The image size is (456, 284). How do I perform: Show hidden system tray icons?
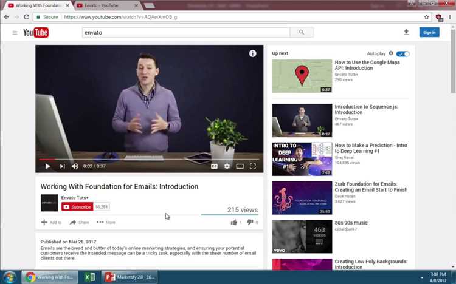point(422,277)
